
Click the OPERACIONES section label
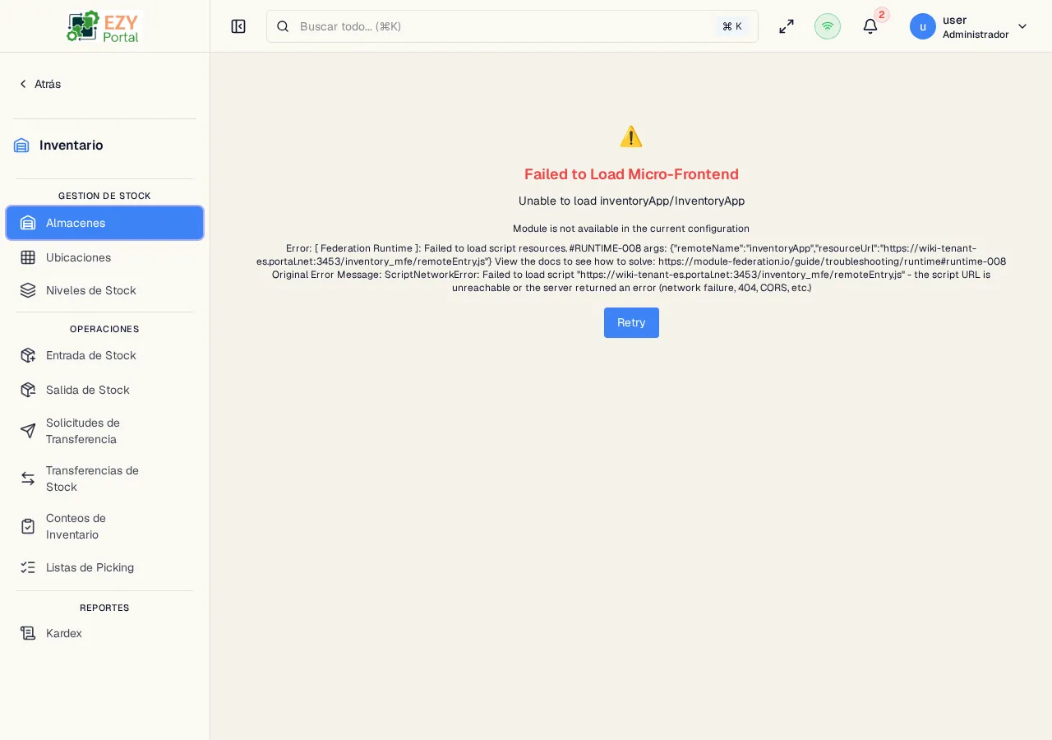click(104, 329)
